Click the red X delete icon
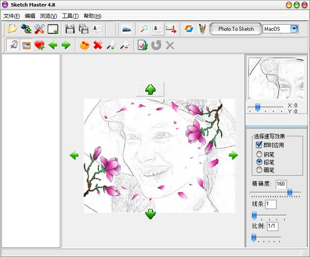The image size is (310, 257). click(x=98, y=45)
